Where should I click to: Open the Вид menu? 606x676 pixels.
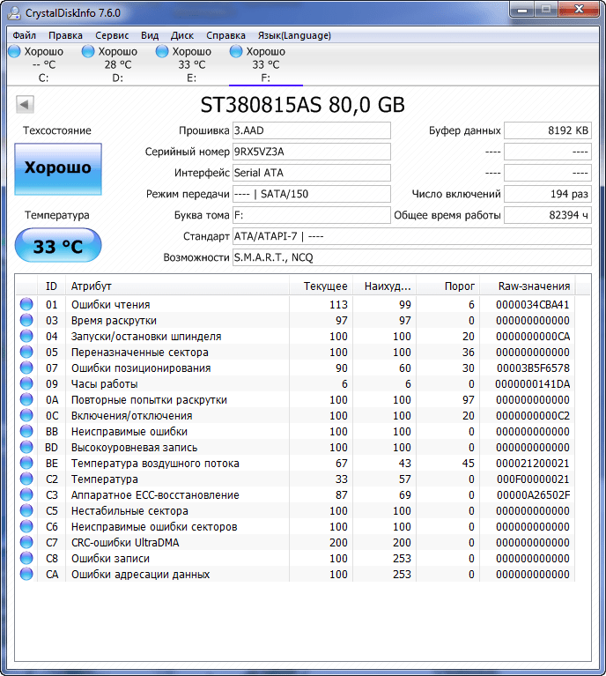click(150, 35)
